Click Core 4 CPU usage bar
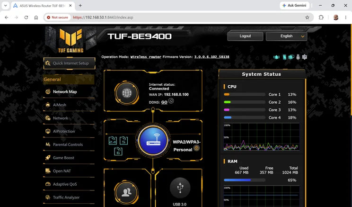This screenshot has width=352, height=207. [245, 117]
